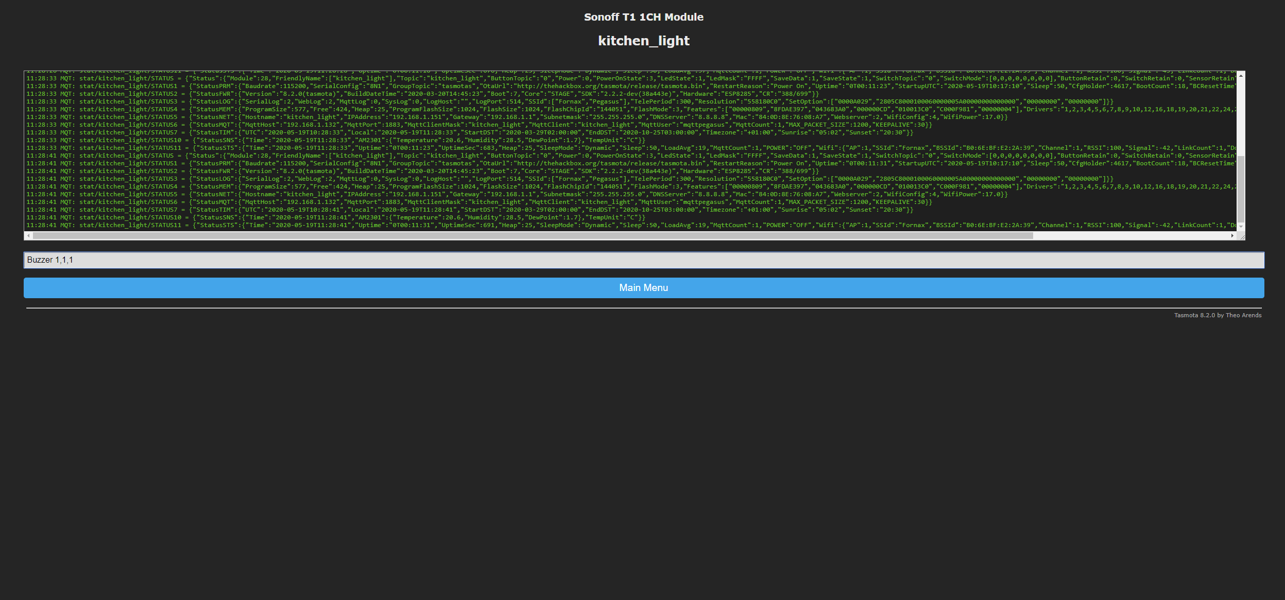Click the scroll-up arrow of console log
Screen dimensions: 1285x600
1241,75
